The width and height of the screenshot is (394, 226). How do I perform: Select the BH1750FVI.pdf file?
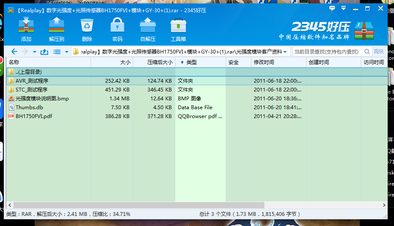(x=197, y=116)
